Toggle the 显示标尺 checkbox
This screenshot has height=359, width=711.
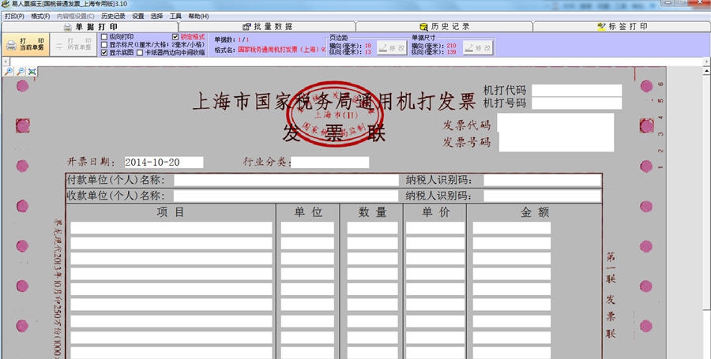click(x=104, y=44)
